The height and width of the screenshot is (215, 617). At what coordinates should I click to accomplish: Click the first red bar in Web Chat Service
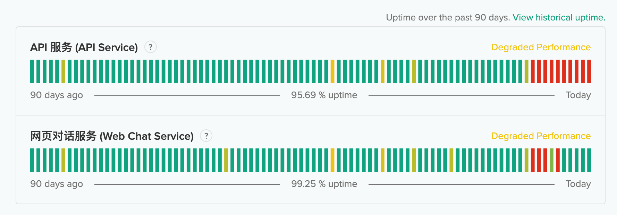pos(533,160)
